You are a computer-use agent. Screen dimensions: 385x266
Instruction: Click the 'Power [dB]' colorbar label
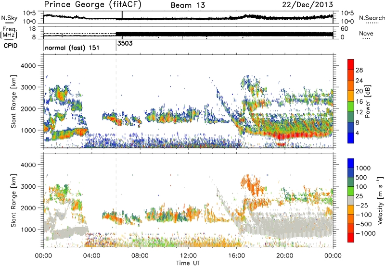tap(368, 101)
